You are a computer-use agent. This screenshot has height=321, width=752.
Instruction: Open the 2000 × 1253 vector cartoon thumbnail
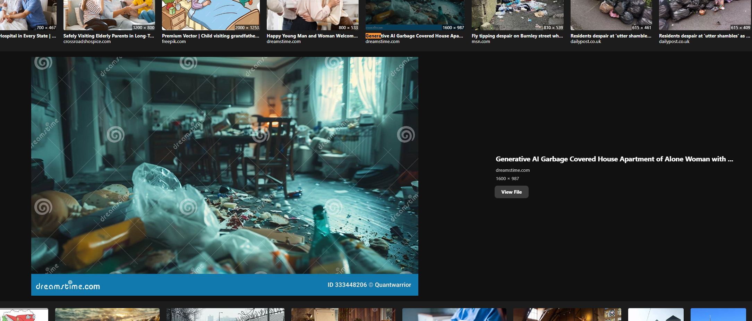click(x=211, y=15)
